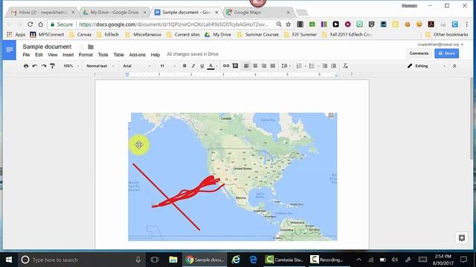The width and height of the screenshot is (476, 267).
Task: Click the All changes saved in Drive text
Action: click(193, 54)
